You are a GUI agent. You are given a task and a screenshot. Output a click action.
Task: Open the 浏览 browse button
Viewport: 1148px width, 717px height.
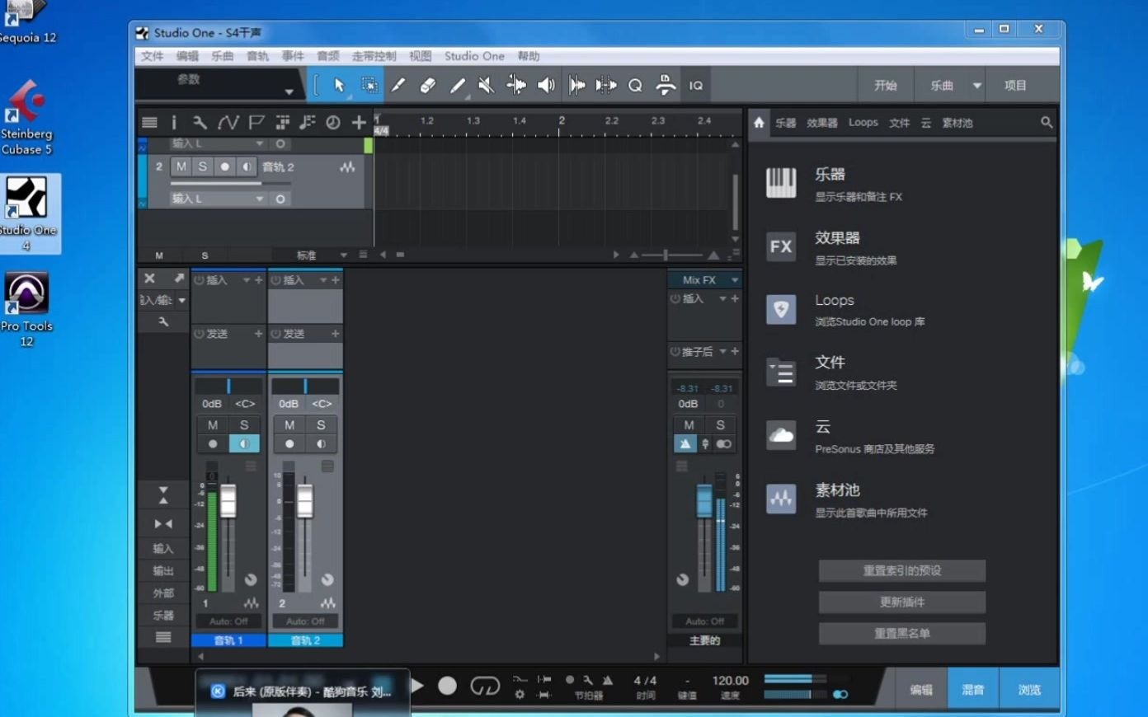[1029, 690]
